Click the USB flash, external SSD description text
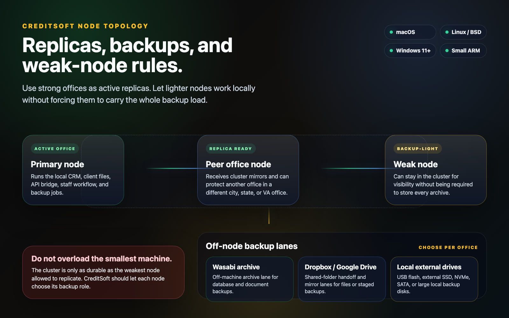Viewport: 509px width, 318px height. [x=433, y=284]
